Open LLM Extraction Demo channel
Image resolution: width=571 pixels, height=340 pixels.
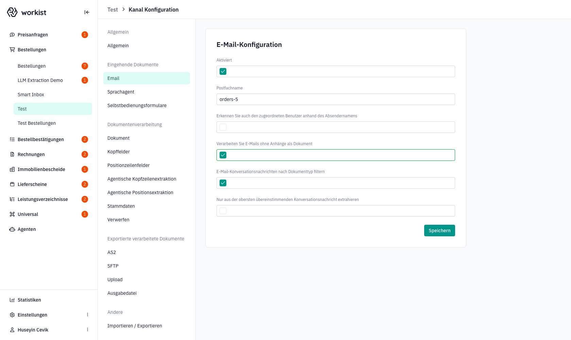[x=53, y=80]
